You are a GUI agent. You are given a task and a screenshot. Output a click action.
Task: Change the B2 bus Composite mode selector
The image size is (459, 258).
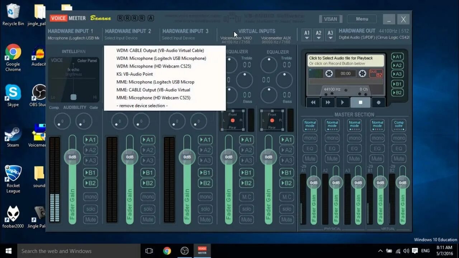399,125
